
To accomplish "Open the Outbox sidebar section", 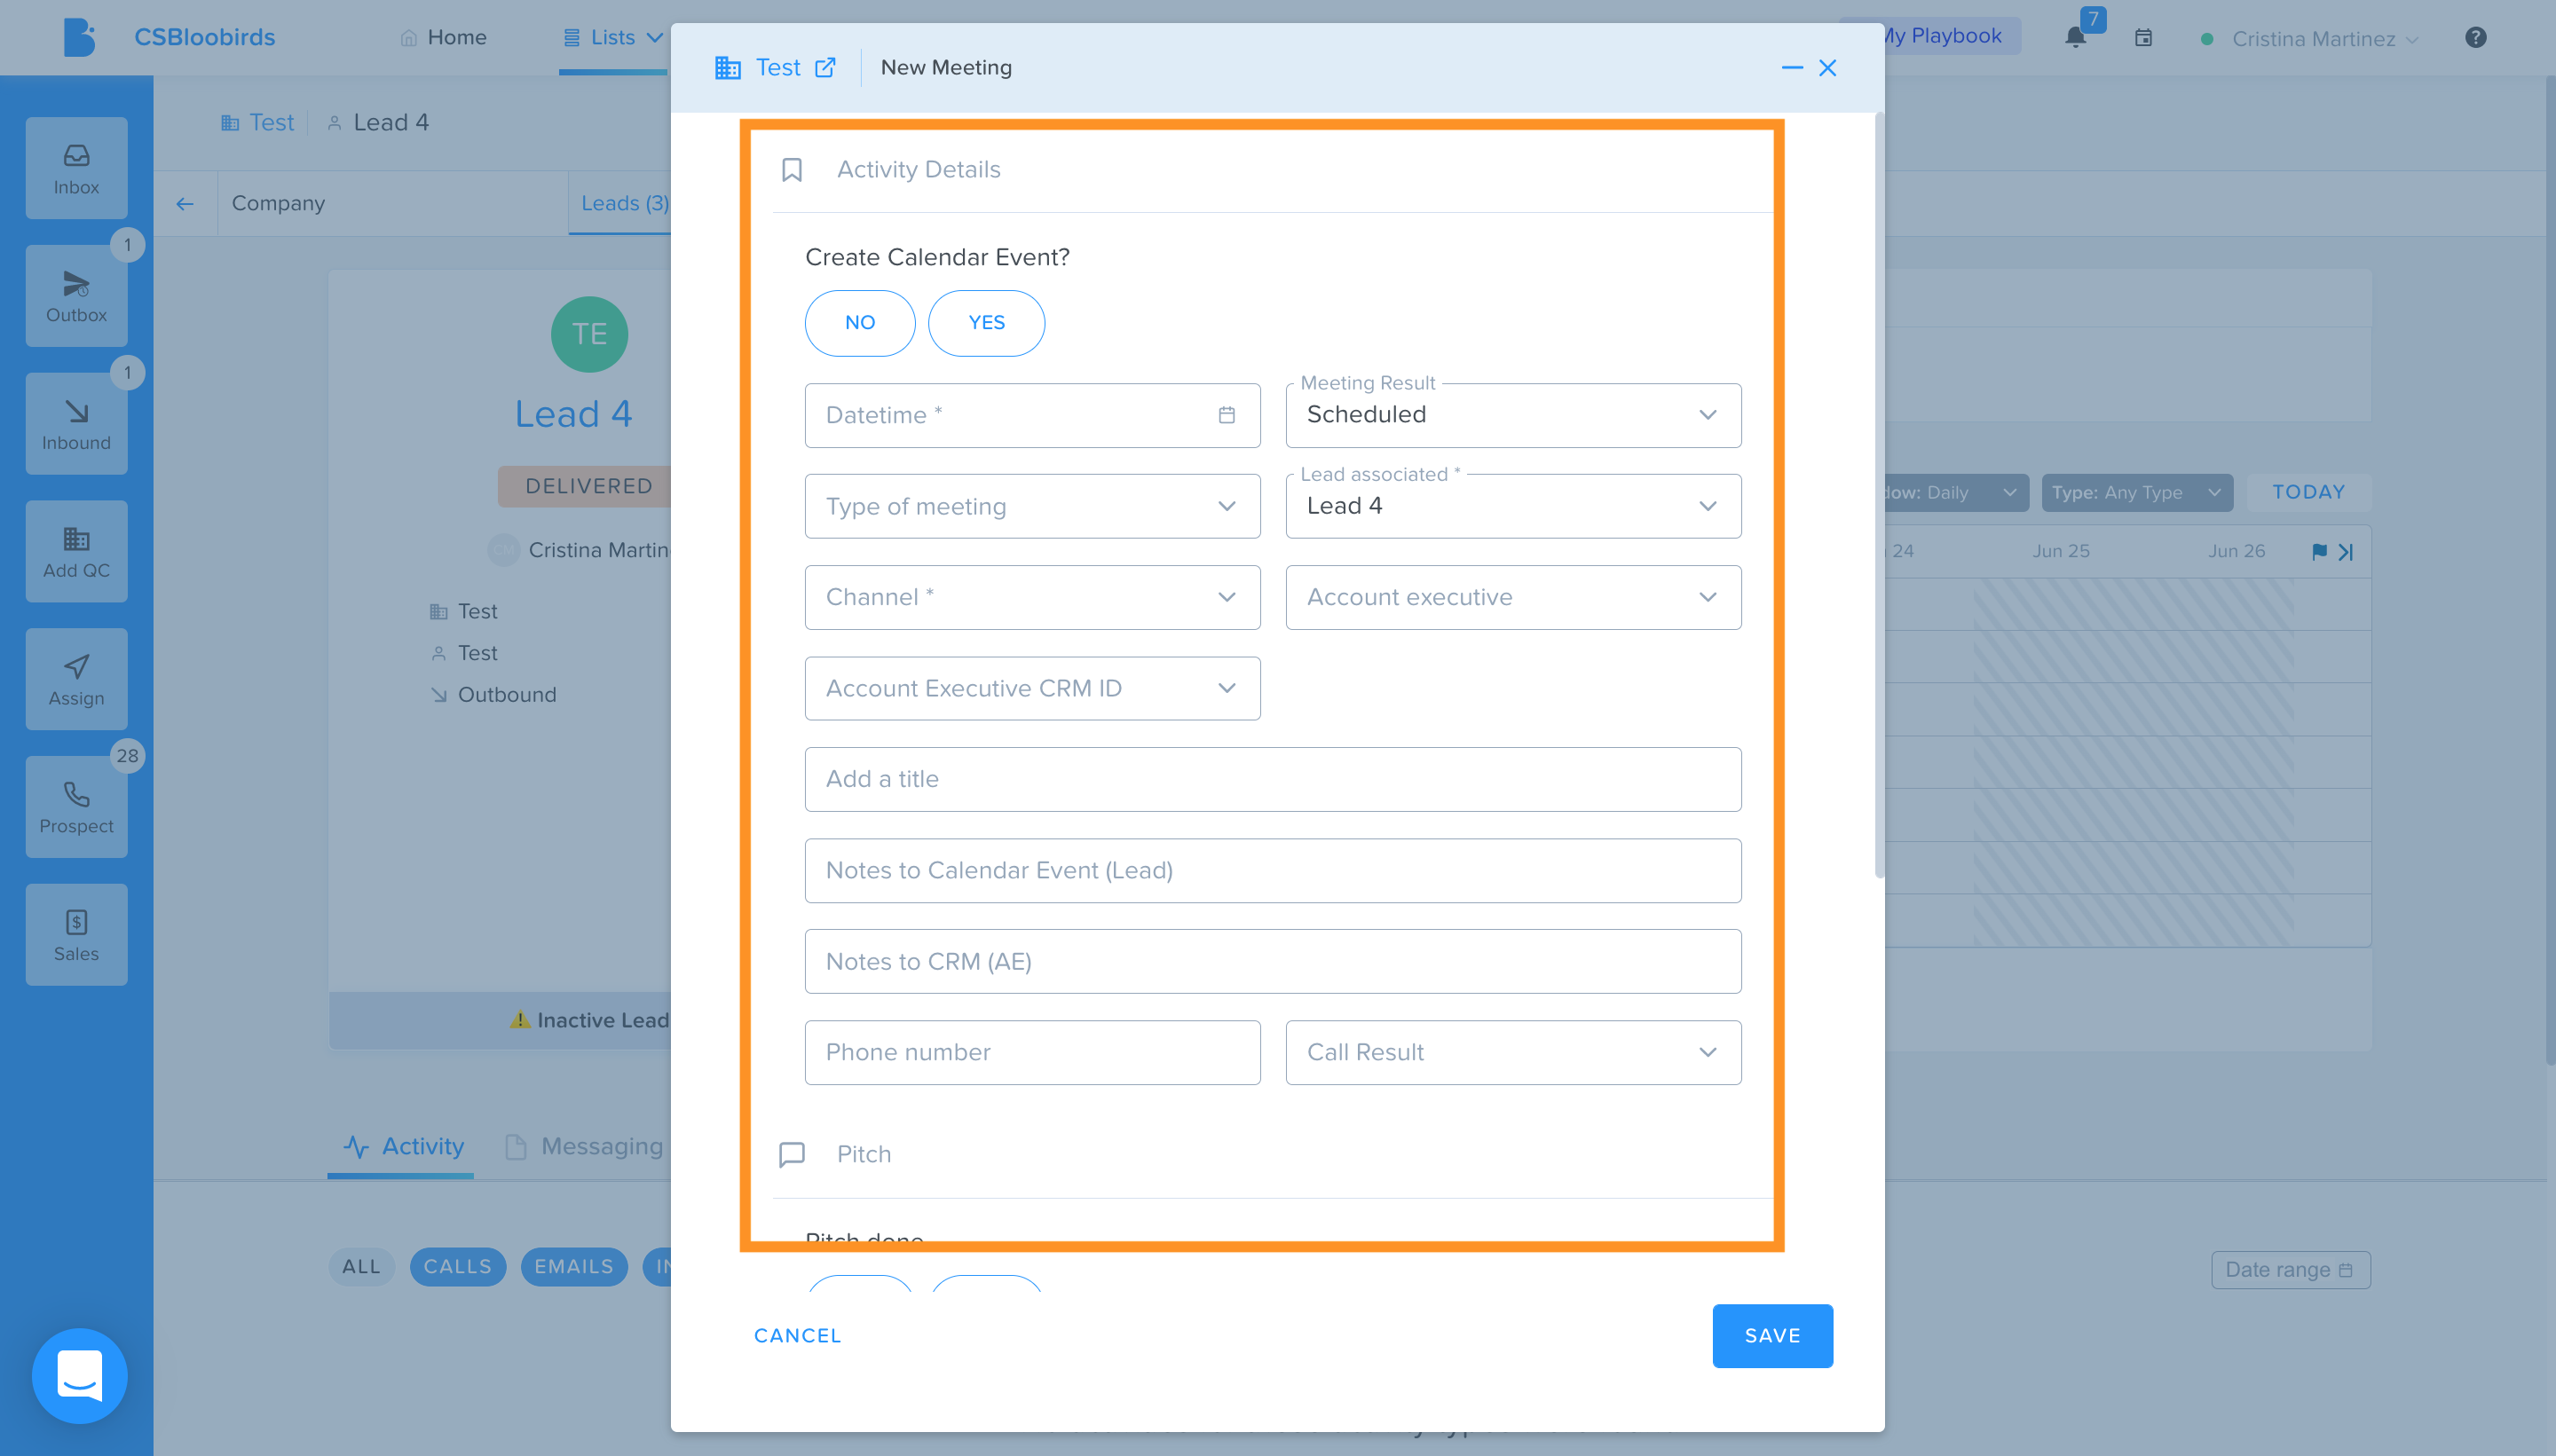I will pyautogui.click(x=76, y=296).
